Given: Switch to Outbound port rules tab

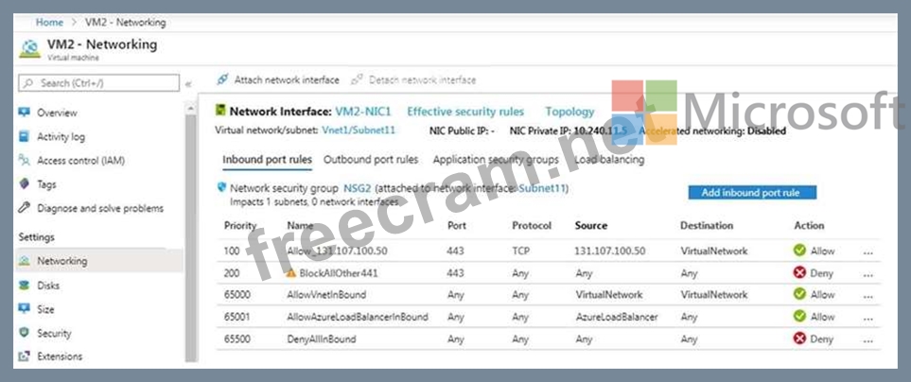Looking at the screenshot, I should click(x=371, y=160).
